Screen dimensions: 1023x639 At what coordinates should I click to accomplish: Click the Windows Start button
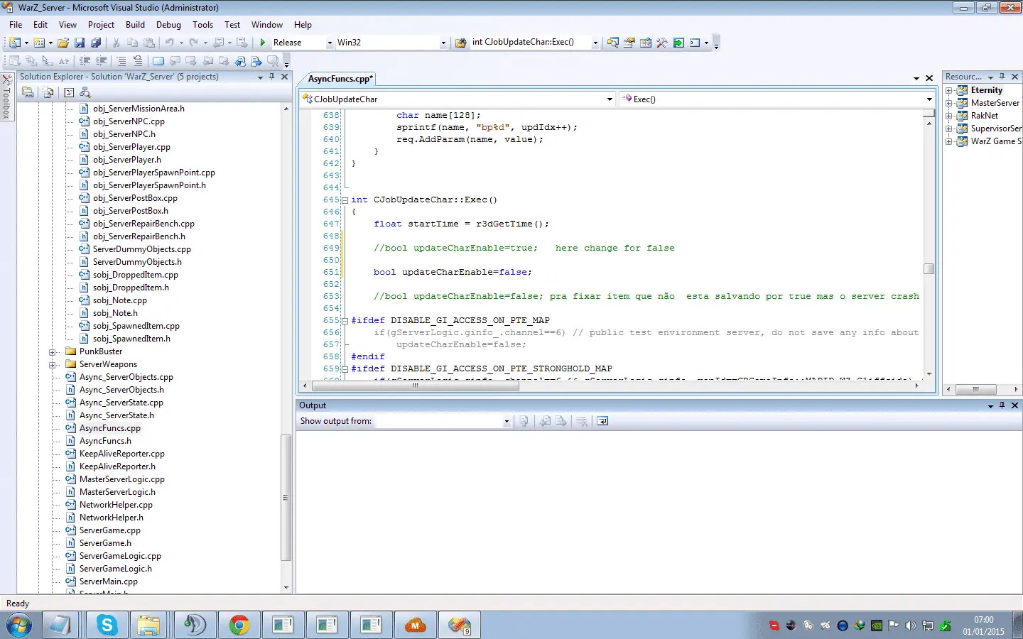click(19, 626)
